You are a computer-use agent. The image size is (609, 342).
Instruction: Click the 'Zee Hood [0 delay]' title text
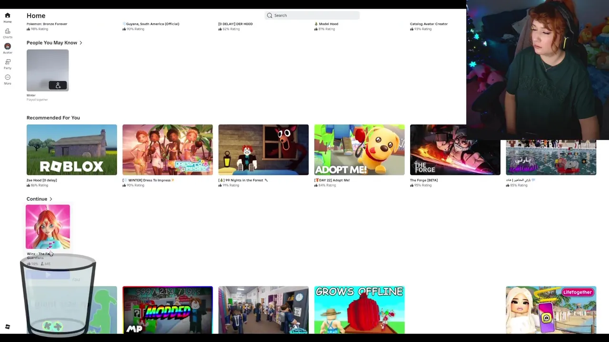point(42,180)
